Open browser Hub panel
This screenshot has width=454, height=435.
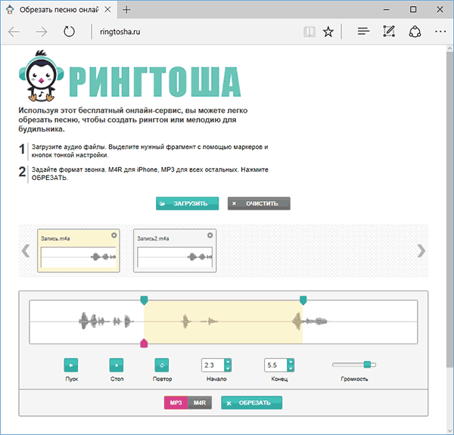(x=363, y=32)
